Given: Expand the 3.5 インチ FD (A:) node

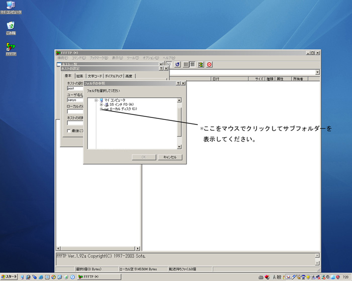Looking at the screenshot, I should click(x=101, y=105).
